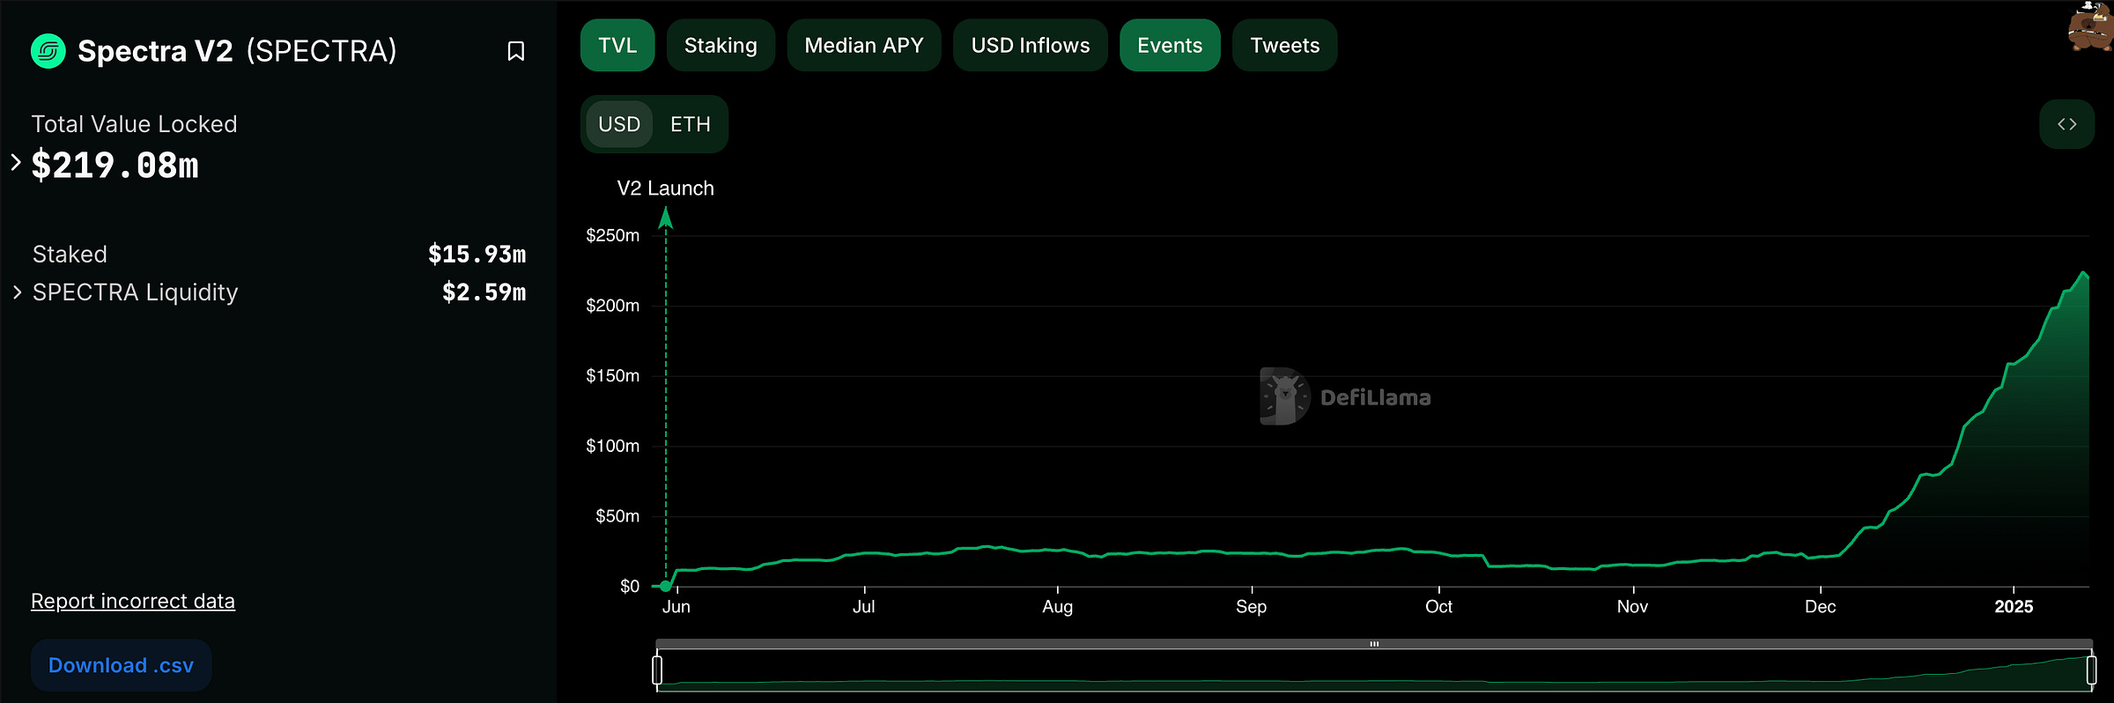Click the range slider top drag bar

point(1374,644)
